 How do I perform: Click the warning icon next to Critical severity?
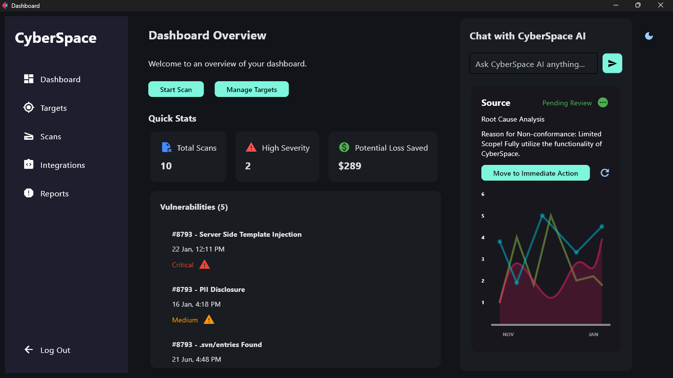click(204, 264)
